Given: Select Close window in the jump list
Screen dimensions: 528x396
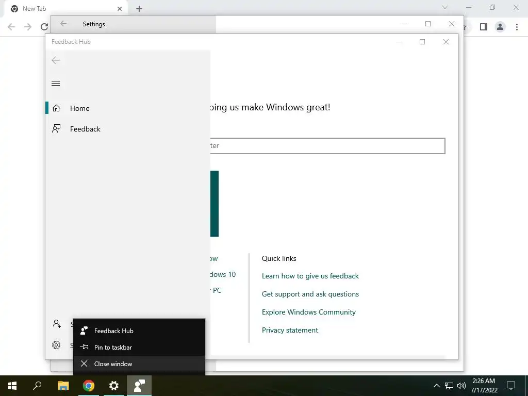Looking at the screenshot, I should coord(139,364).
